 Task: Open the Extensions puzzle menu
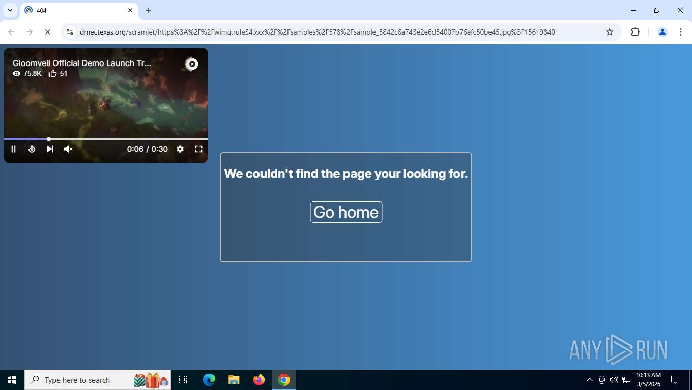[x=635, y=32]
